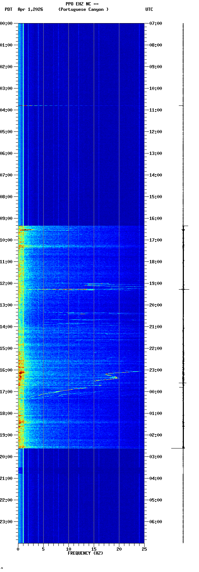
Task: Click the "5" frequency tick label
Action: (43, 549)
